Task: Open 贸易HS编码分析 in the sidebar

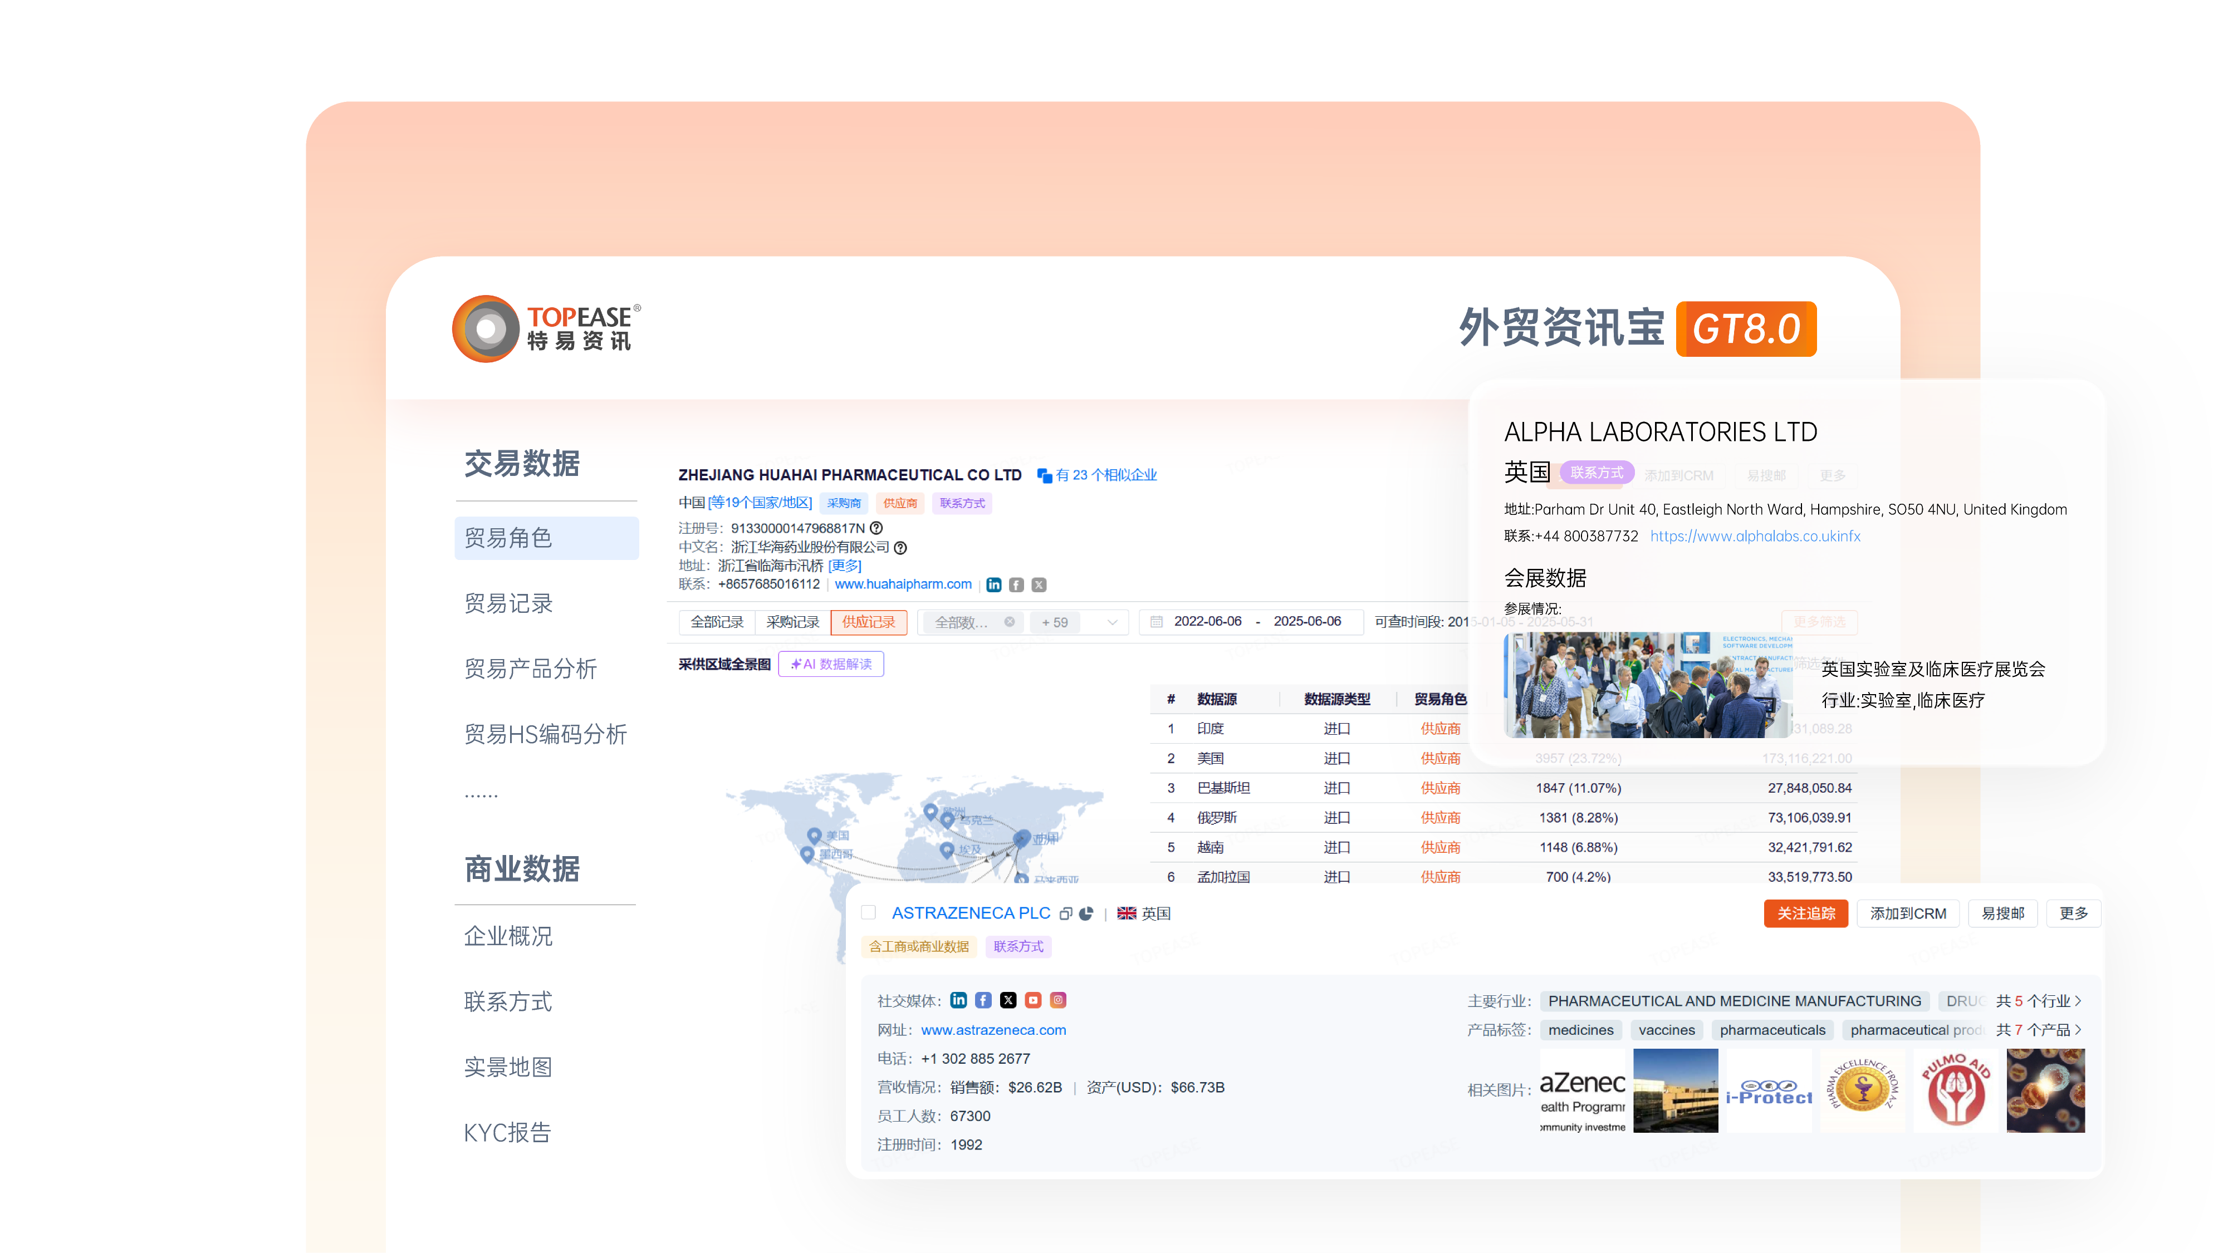Action: 546,734
